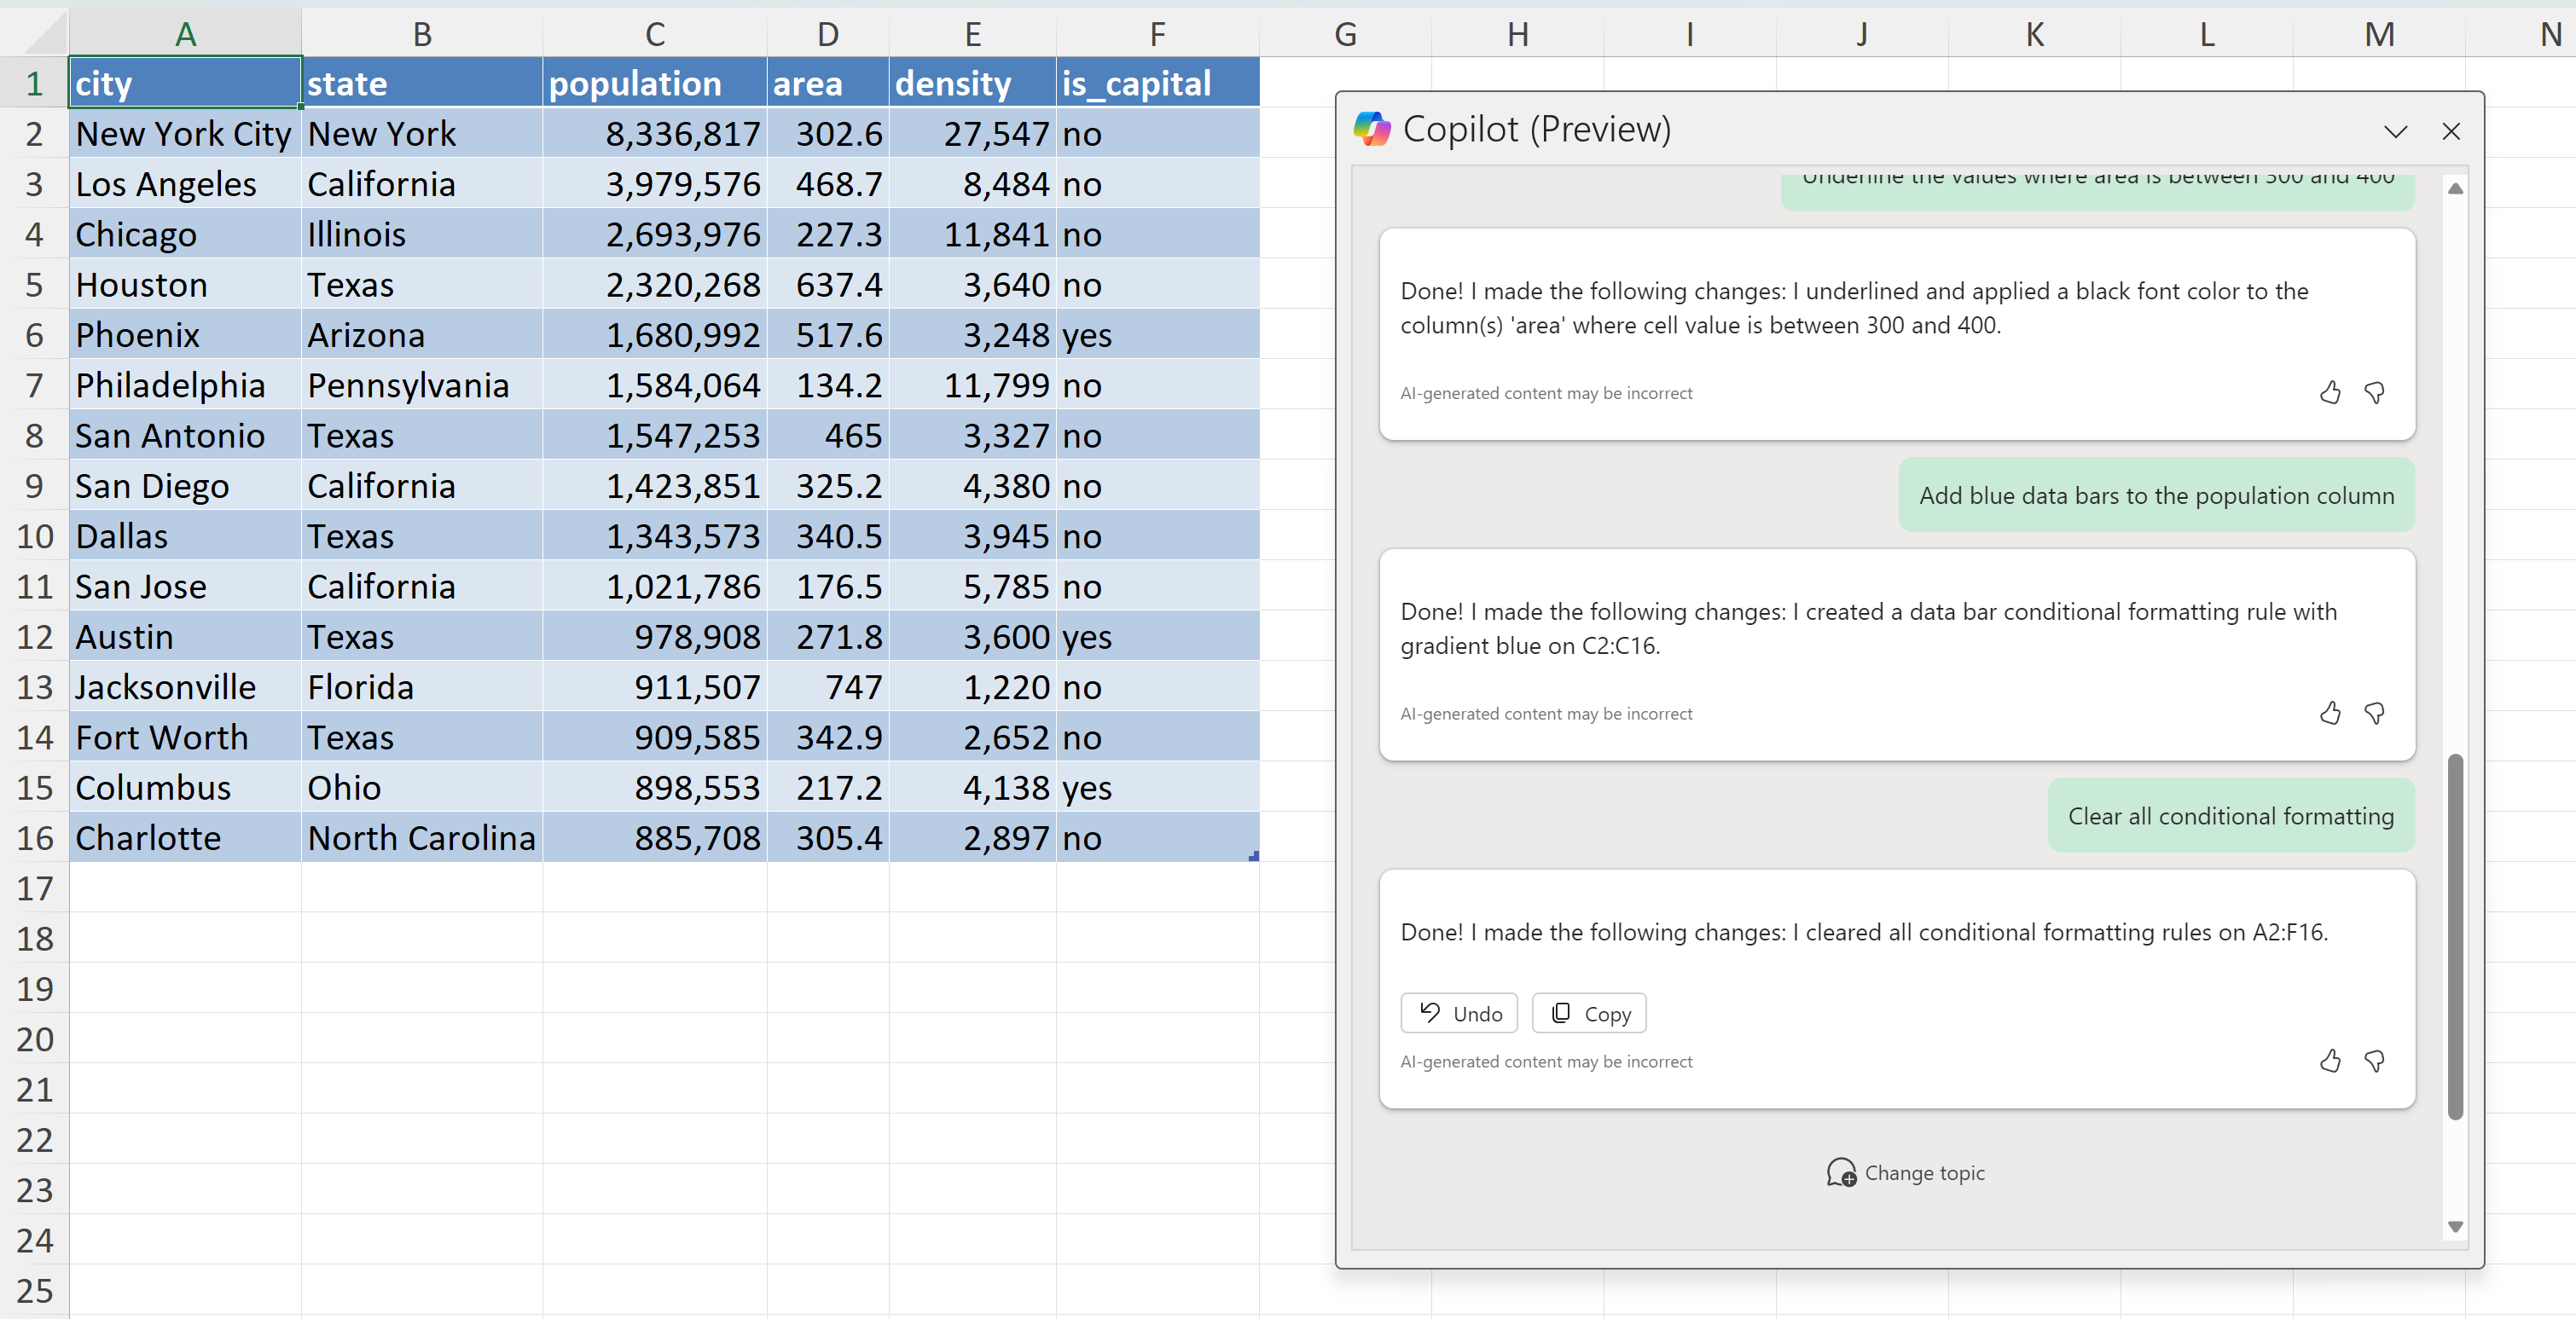Image resolution: width=2576 pixels, height=1319 pixels.
Task: Click the chat scrollbar thumb
Action: click(2455, 935)
